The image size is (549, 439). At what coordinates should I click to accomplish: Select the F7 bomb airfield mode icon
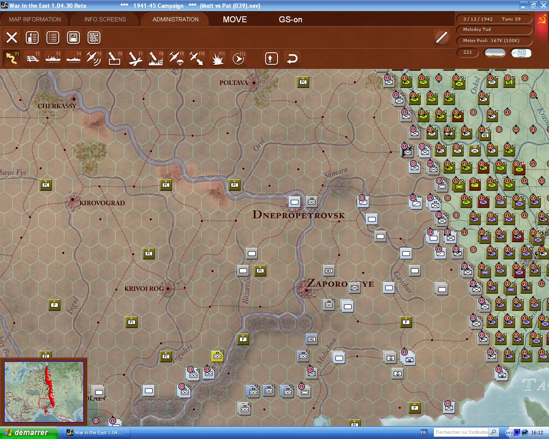click(x=135, y=58)
